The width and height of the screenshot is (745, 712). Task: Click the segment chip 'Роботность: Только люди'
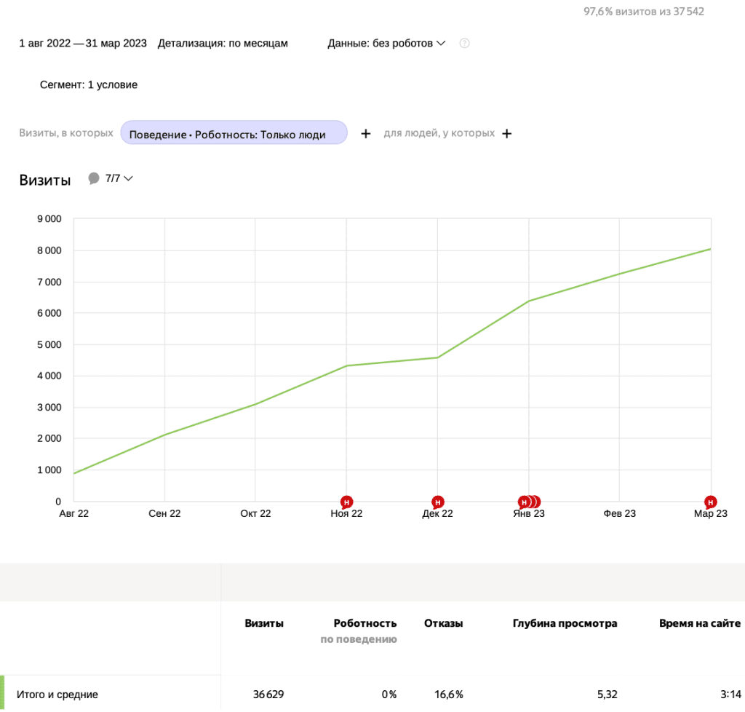pos(234,133)
